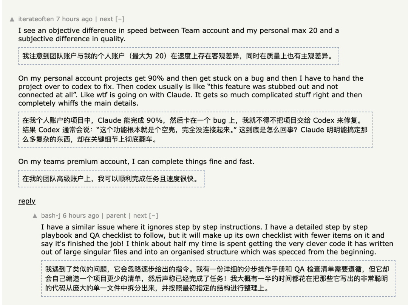Open the bash-j user profile
Screen dimensions: 408x305
[x=51, y=215]
